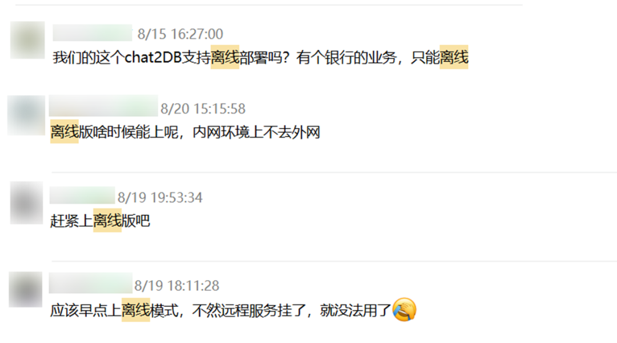Click the blurred sender name before 8/20 15:15:58
The image size is (617, 343).
pos(103,106)
